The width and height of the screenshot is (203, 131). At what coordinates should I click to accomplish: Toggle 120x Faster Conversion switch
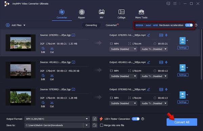(x=136, y=119)
